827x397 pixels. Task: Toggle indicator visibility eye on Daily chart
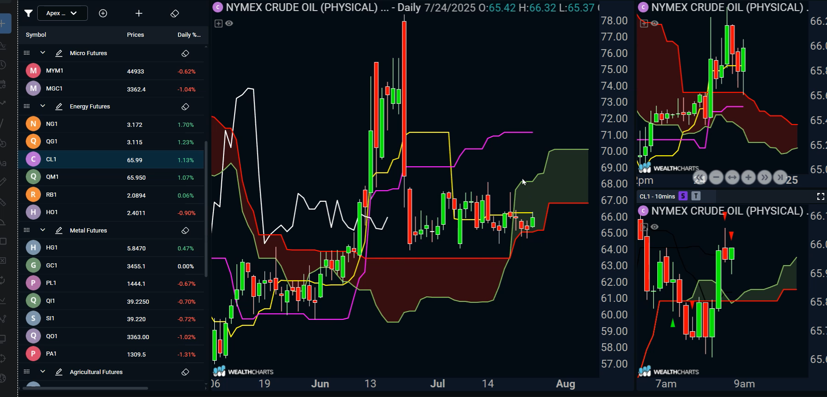coord(229,23)
